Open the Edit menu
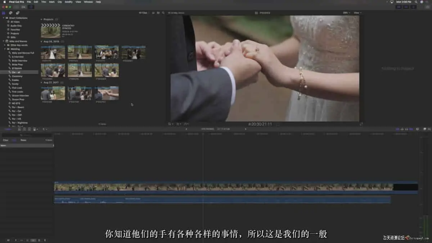Image resolution: width=432 pixels, height=243 pixels. (36, 2)
